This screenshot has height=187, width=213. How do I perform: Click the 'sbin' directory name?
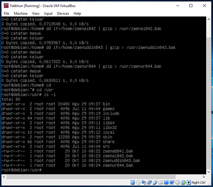[108, 137]
